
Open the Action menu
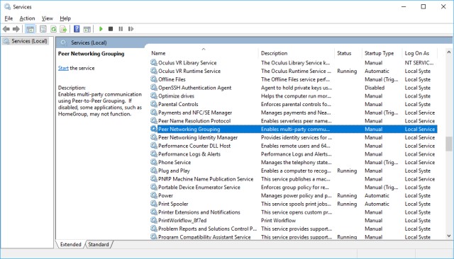(27, 18)
